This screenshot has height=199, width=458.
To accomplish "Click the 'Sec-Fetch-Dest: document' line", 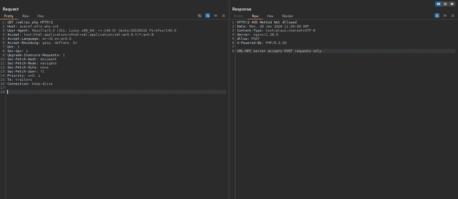I will pos(32,59).
